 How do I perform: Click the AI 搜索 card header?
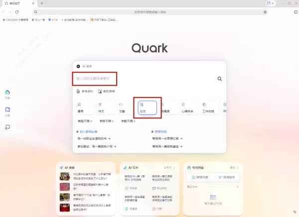(67, 168)
